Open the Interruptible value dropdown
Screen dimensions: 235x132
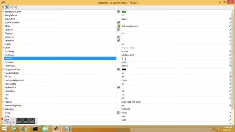[x=230, y=84]
